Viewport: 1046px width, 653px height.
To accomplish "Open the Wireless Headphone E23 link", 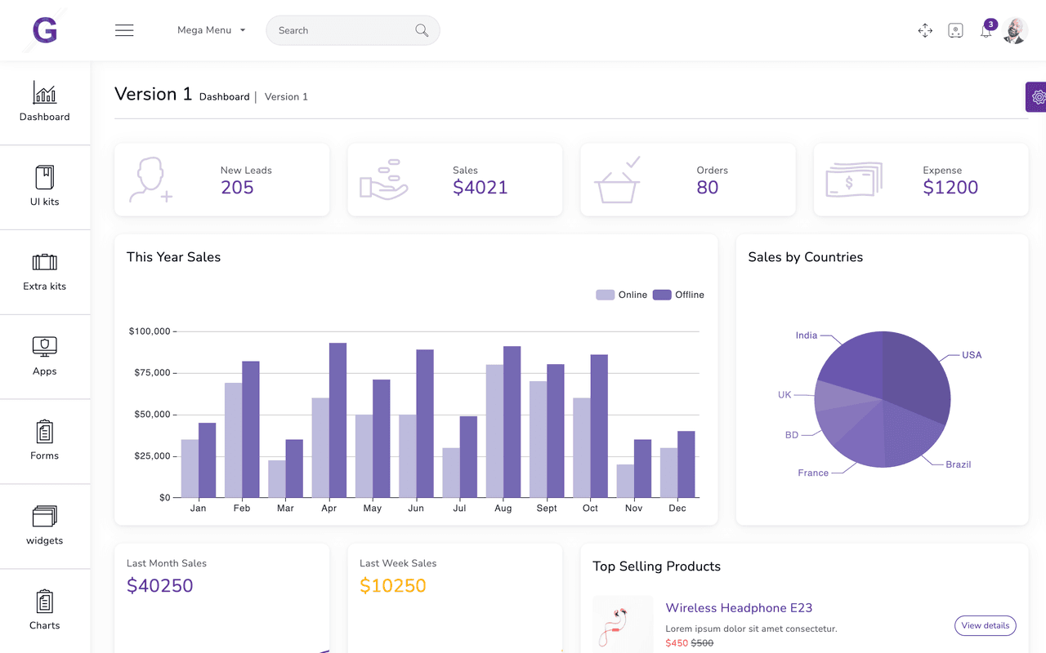I will [x=739, y=607].
